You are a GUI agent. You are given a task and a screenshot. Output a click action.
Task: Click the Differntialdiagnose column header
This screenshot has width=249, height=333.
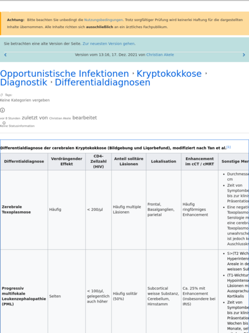click(x=24, y=161)
